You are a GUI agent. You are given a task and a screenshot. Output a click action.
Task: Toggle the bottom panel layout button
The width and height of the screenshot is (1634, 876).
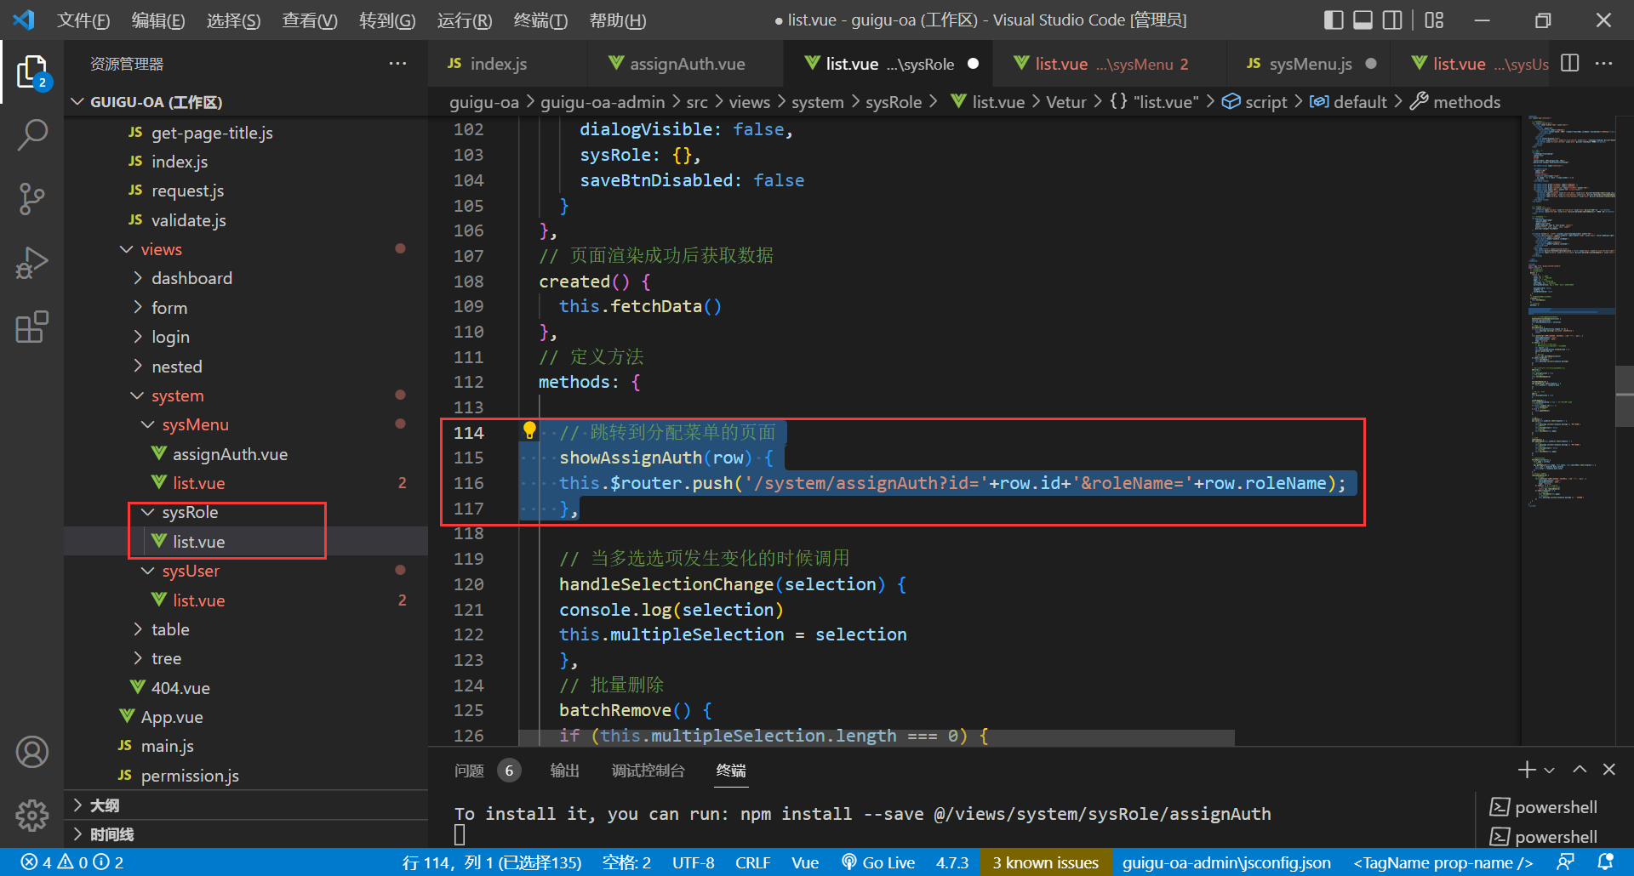click(x=1363, y=20)
